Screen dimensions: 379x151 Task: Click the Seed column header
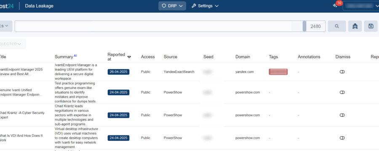(208, 57)
